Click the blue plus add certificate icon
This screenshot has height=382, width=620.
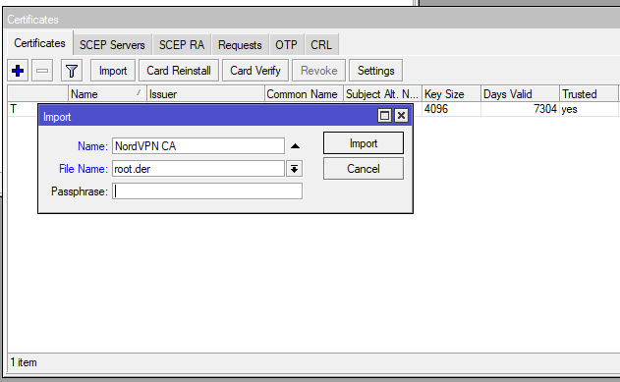18,71
